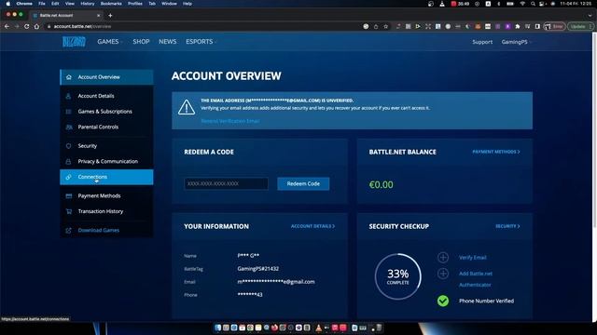Open the Trash in the Dock
The height and width of the screenshot is (335, 597).
[x=380, y=328]
